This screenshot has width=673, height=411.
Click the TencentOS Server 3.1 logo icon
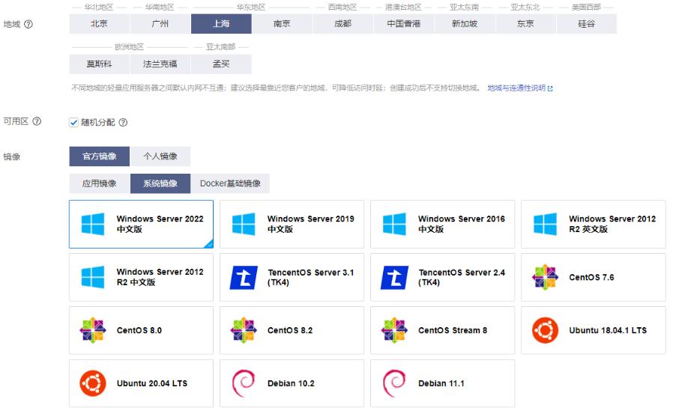tap(244, 277)
